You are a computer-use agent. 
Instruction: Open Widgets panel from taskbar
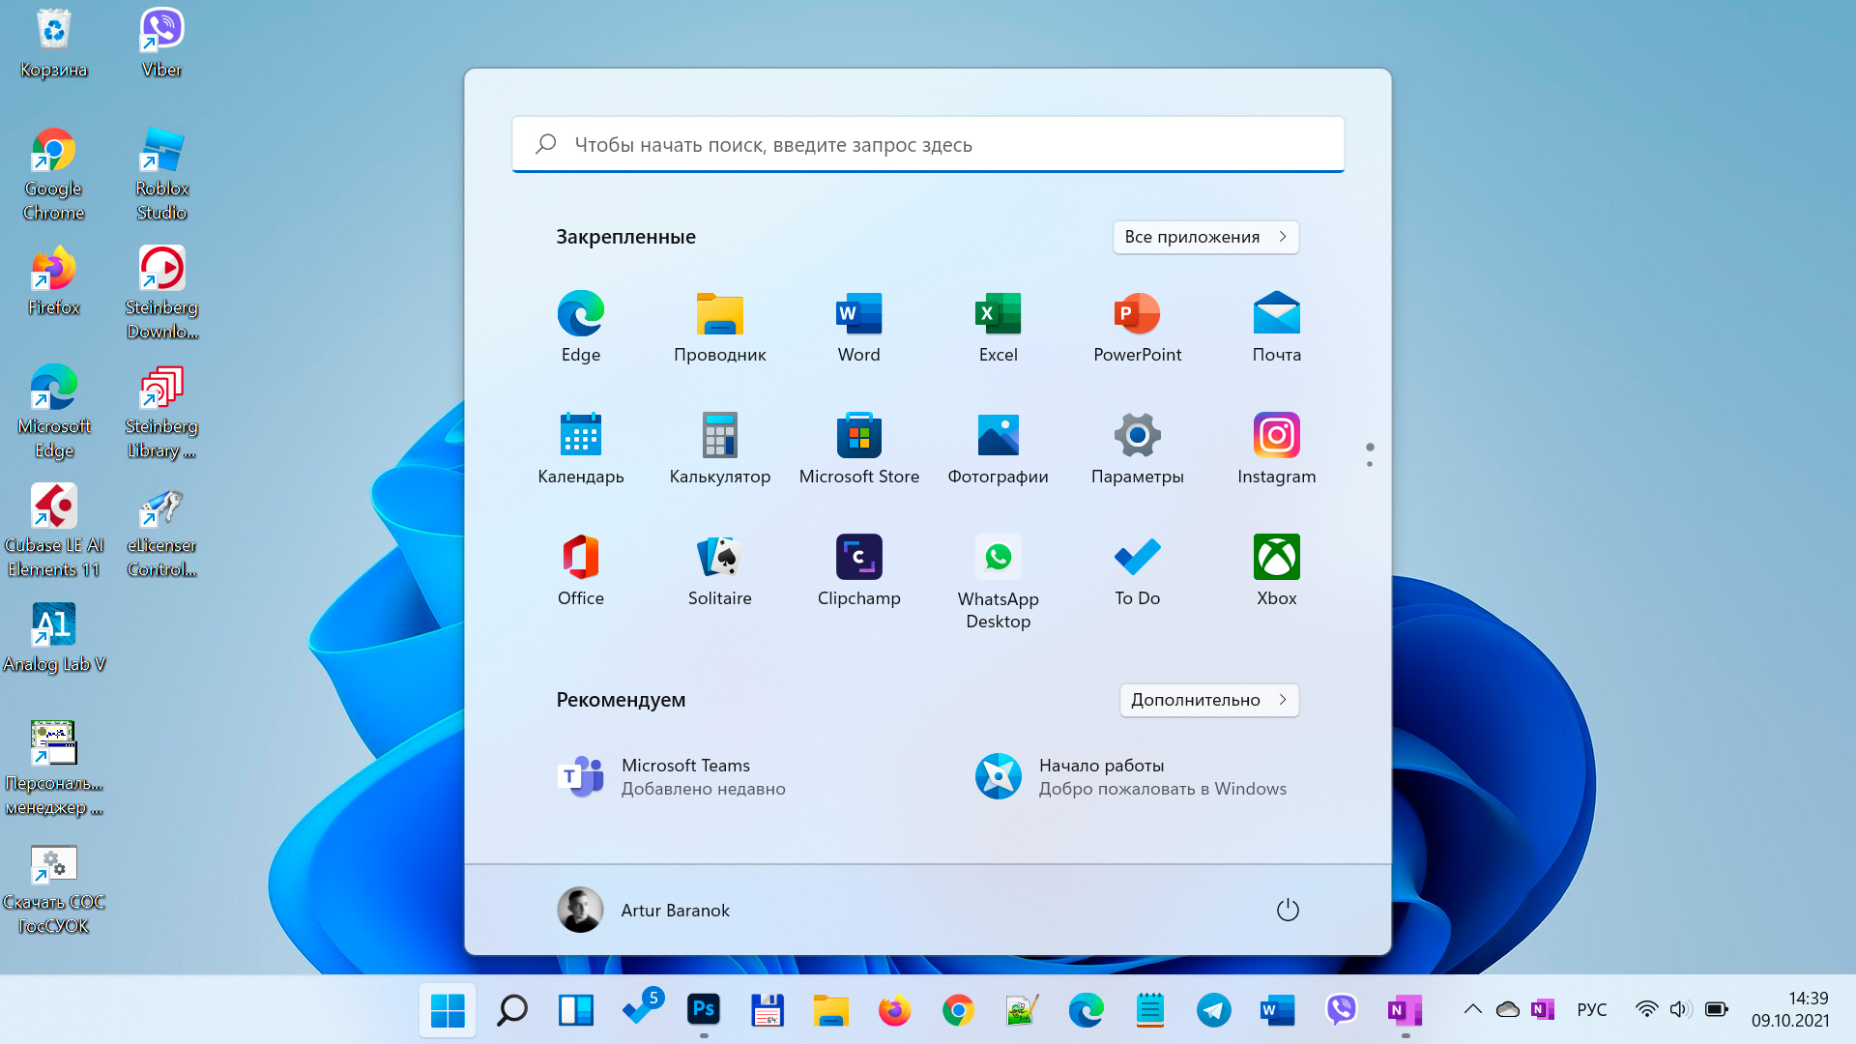(x=575, y=1010)
